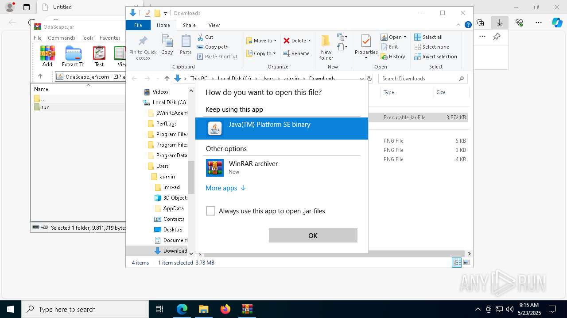Select Java(TM) Platform SE binary app
Viewport: 567px width, 318px height.
coord(281,129)
